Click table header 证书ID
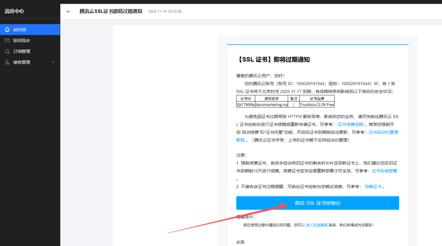442x246 pixels. (x=246, y=99)
